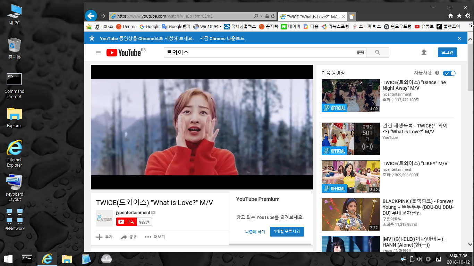Click the jypentertainment channel name
The image size is (474, 266).
pyautogui.click(x=133, y=213)
